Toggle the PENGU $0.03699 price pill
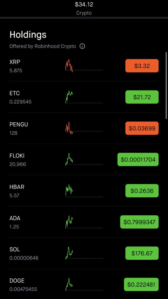 click(142, 128)
